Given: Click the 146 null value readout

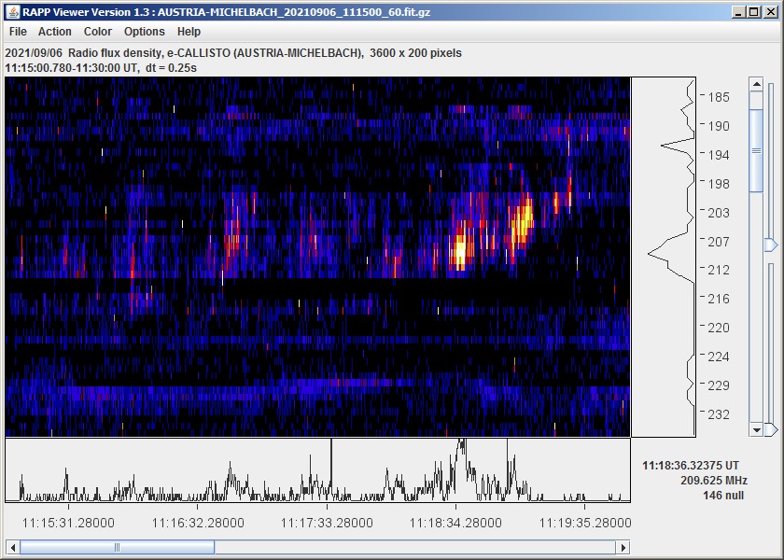Looking at the screenshot, I should click(x=723, y=496).
